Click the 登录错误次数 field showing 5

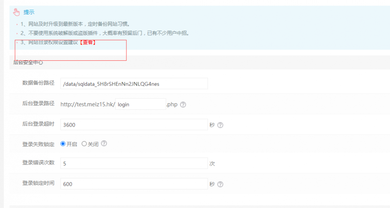[x=134, y=163]
